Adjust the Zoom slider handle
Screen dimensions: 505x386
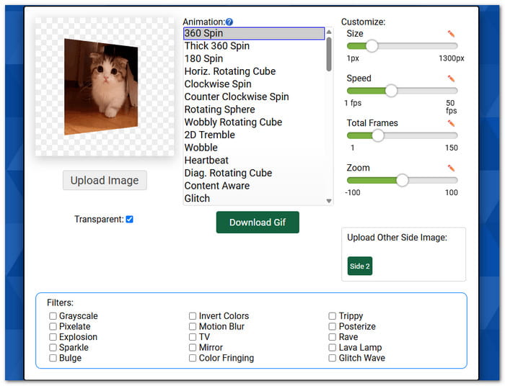pyautogui.click(x=402, y=180)
